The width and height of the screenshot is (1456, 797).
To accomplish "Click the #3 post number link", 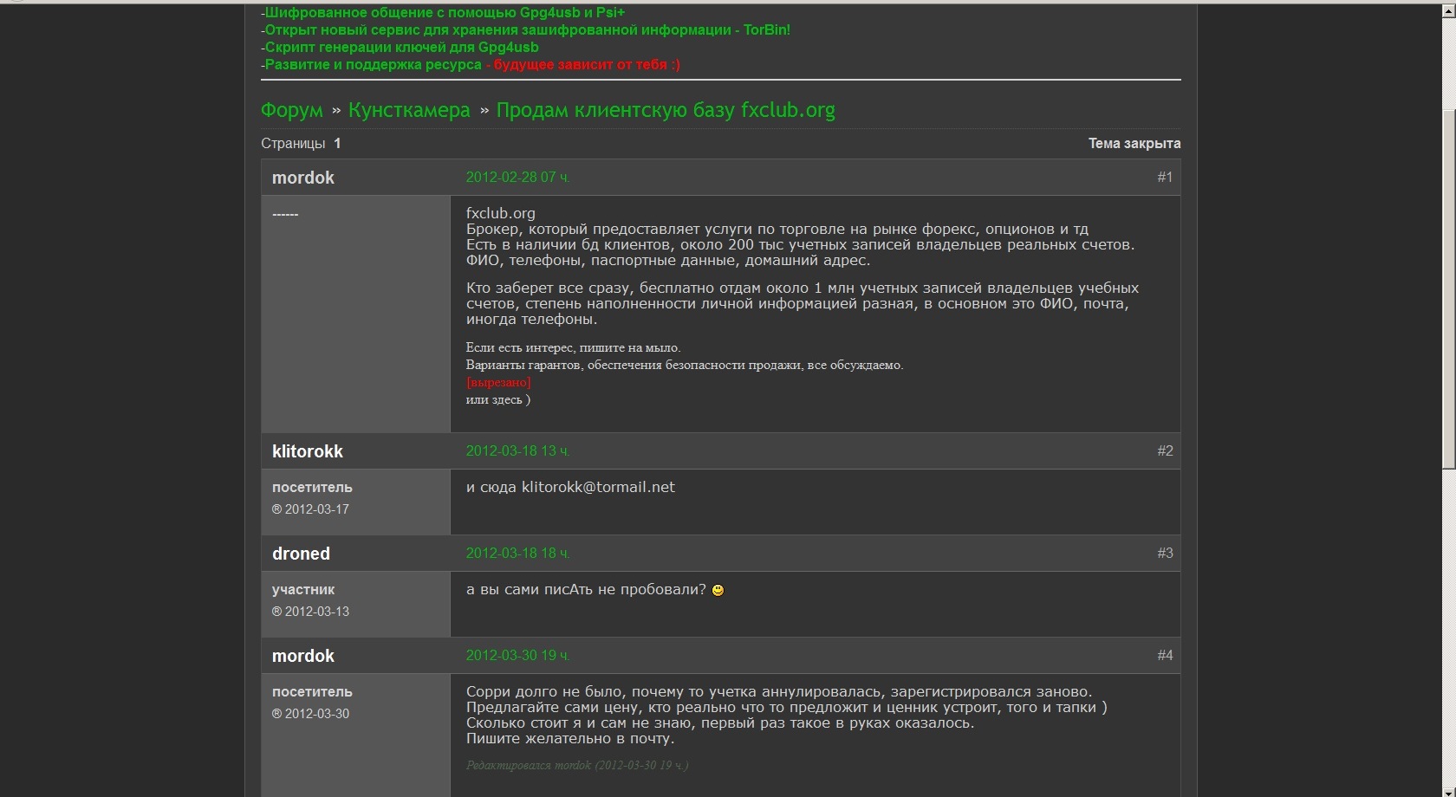I will 1165,554.
